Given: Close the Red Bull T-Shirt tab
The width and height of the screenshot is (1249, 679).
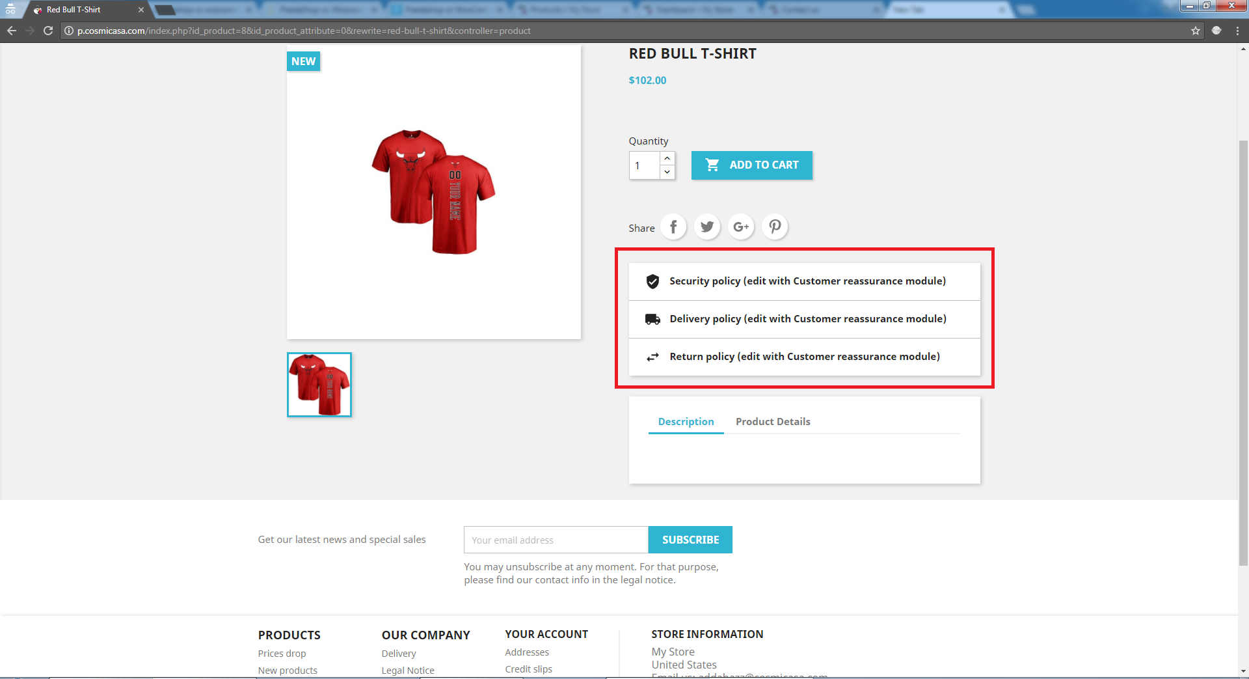Looking at the screenshot, I should 141,10.
